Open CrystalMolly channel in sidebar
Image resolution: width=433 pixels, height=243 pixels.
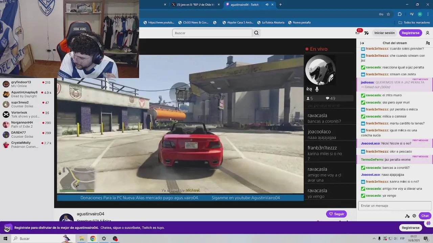[x=27, y=145]
